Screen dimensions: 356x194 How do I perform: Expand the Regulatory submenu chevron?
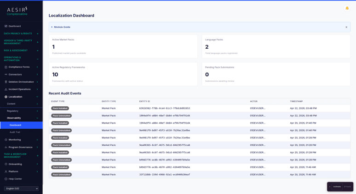point(37,111)
